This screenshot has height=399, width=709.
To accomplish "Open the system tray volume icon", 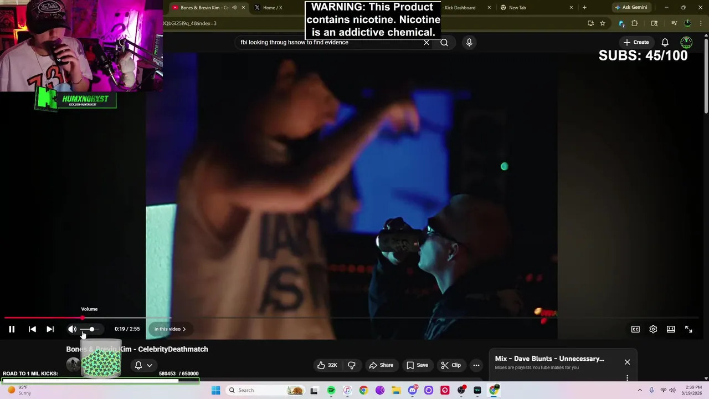I will 672,390.
